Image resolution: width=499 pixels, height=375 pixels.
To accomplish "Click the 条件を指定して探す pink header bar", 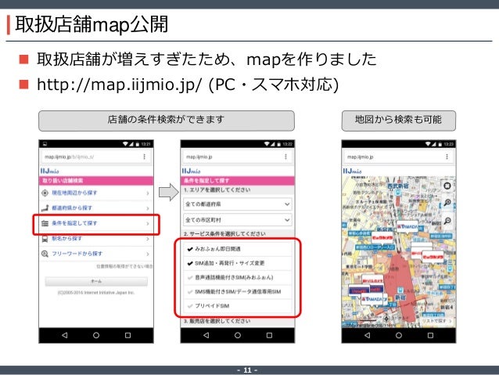I will pyautogui.click(x=238, y=181).
